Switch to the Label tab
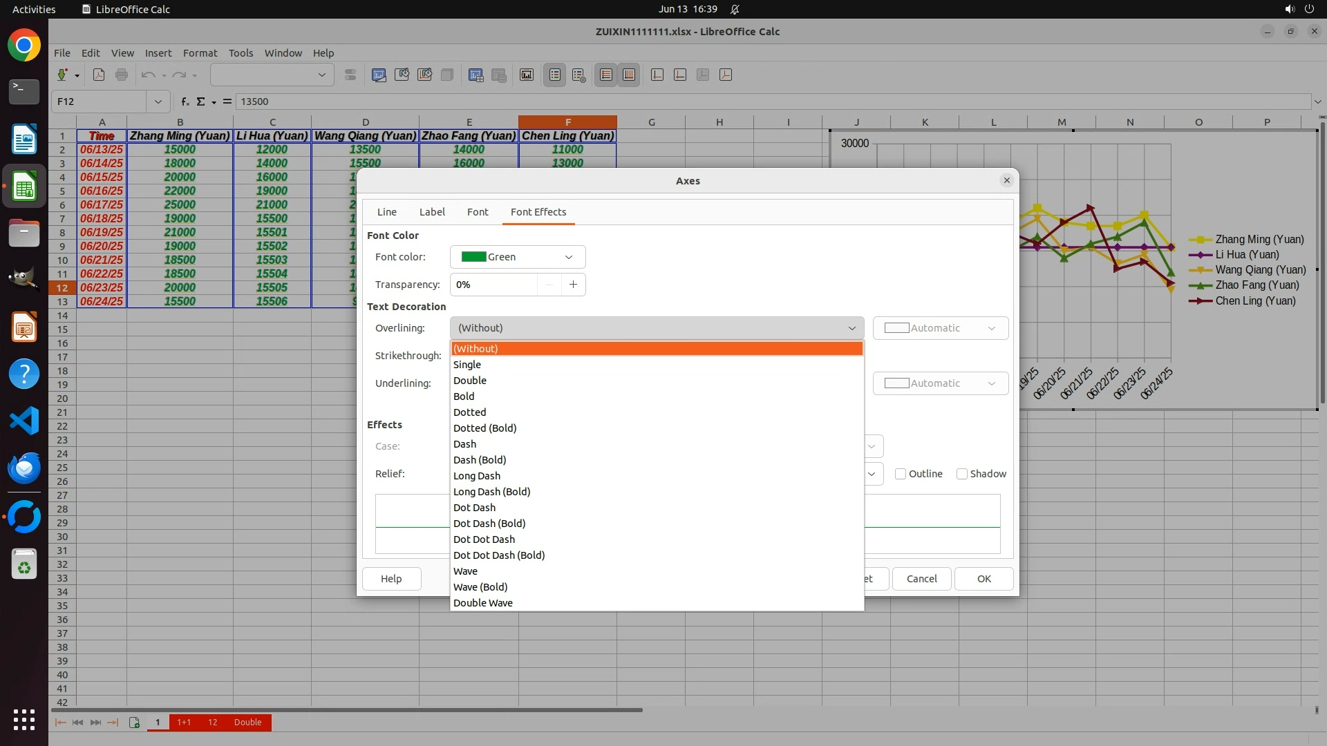This screenshot has width=1327, height=746. click(431, 212)
